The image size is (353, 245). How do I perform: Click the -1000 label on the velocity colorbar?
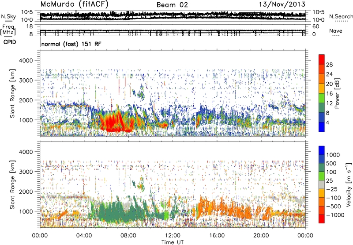click(x=335, y=215)
